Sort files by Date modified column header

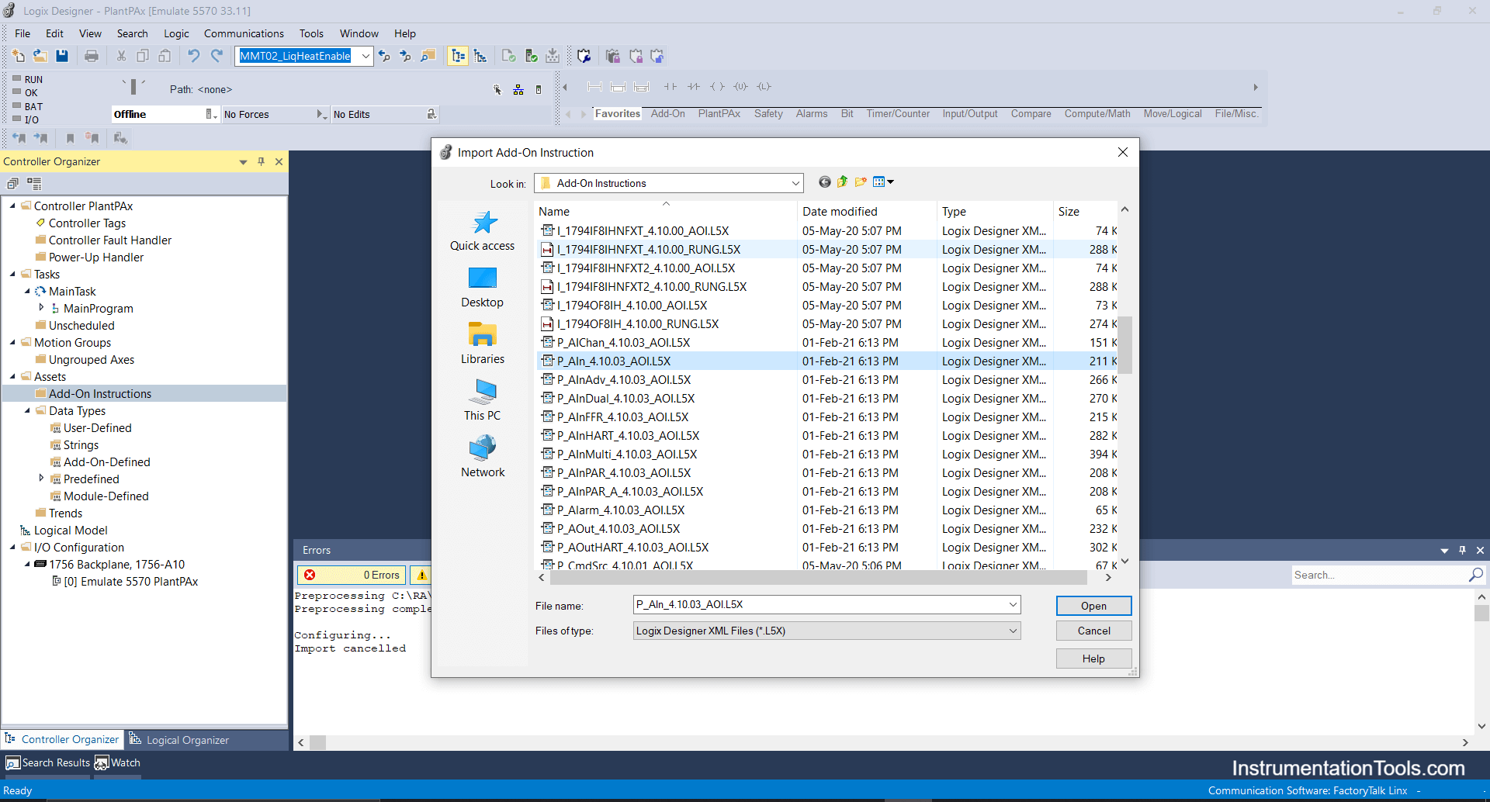click(867, 211)
